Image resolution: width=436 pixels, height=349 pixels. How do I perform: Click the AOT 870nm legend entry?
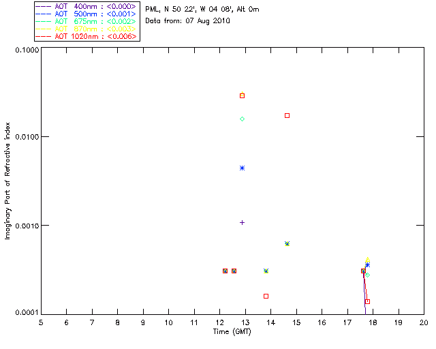coord(86,29)
